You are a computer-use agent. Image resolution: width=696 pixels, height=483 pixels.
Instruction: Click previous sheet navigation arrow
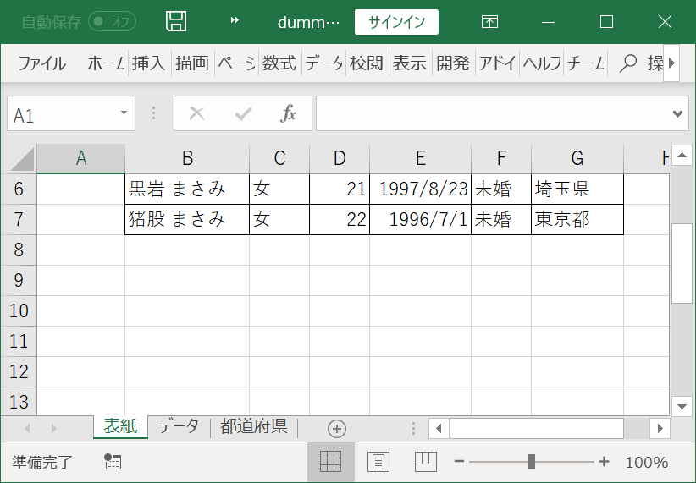coord(28,429)
